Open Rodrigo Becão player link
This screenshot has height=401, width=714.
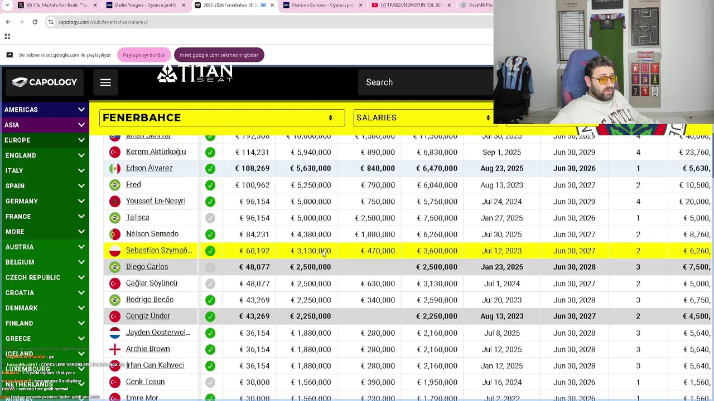coord(150,300)
